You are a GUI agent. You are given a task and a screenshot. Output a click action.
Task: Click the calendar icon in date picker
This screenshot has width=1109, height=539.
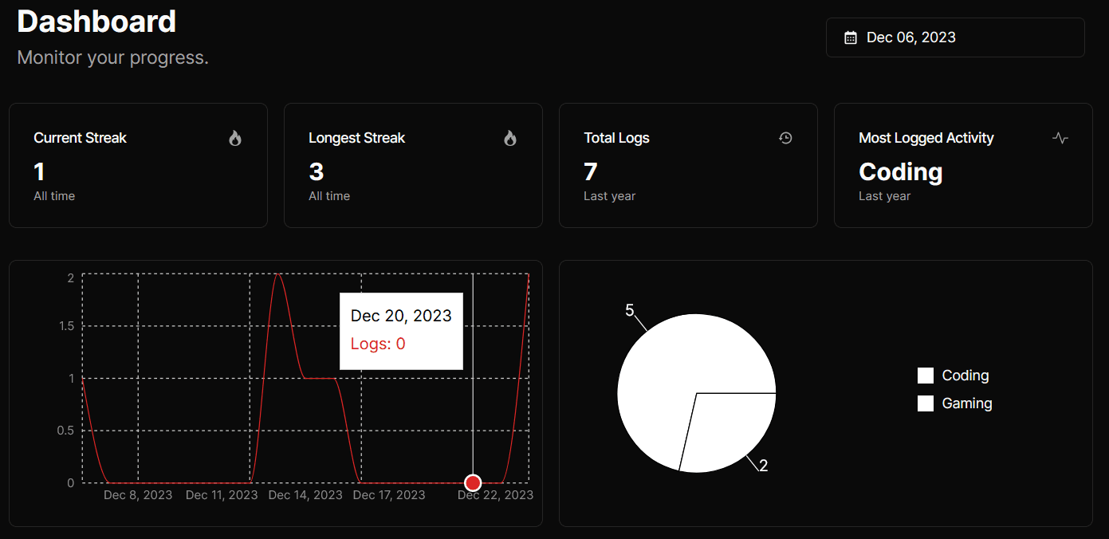(851, 37)
